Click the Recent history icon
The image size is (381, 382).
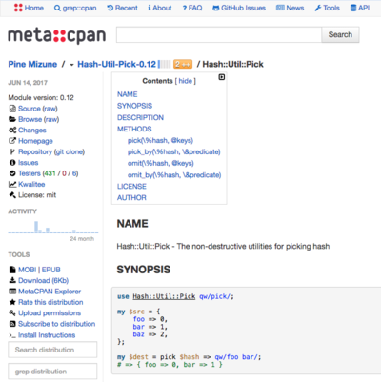[110, 8]
